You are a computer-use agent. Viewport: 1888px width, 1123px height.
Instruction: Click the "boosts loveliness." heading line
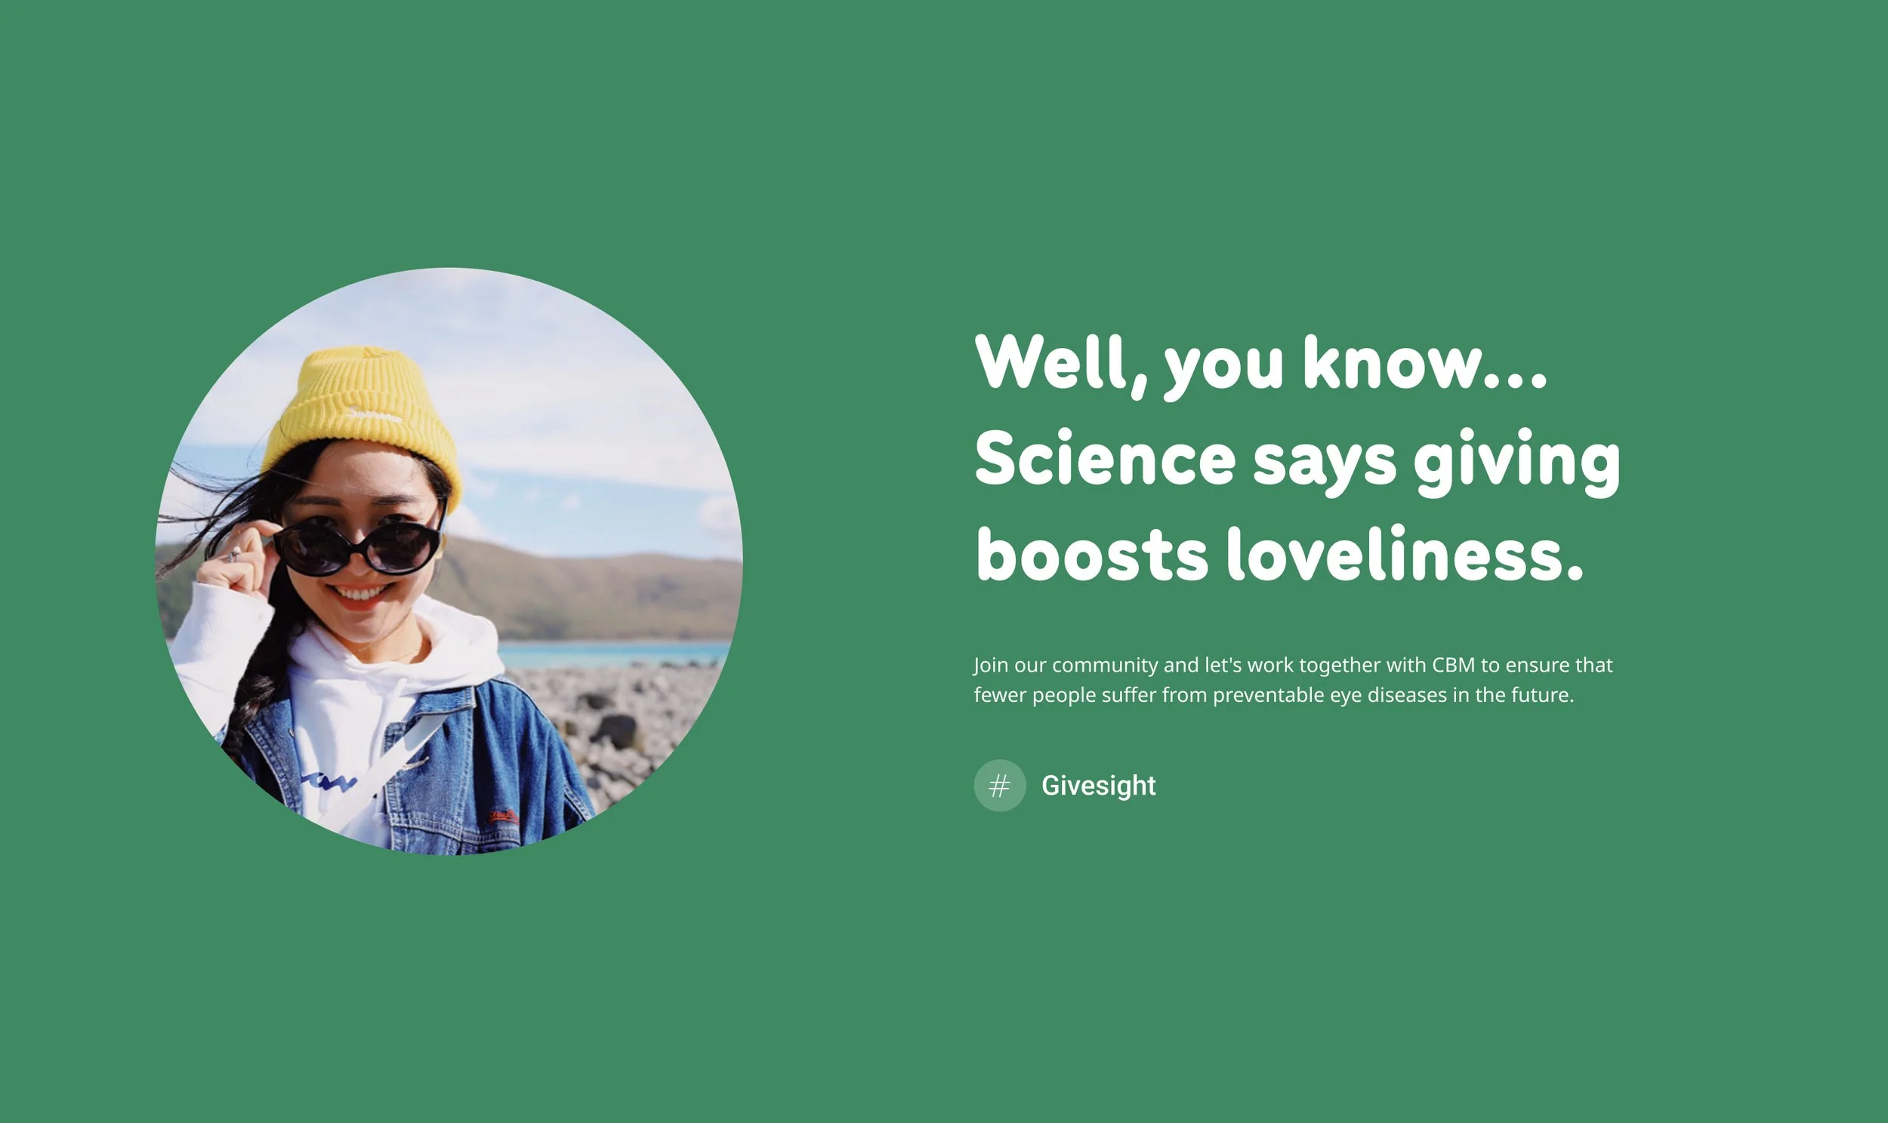point(1279,556)
